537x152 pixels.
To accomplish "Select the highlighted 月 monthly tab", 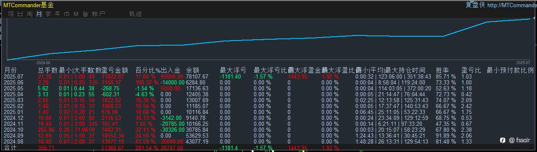I will tap(39, 14).
